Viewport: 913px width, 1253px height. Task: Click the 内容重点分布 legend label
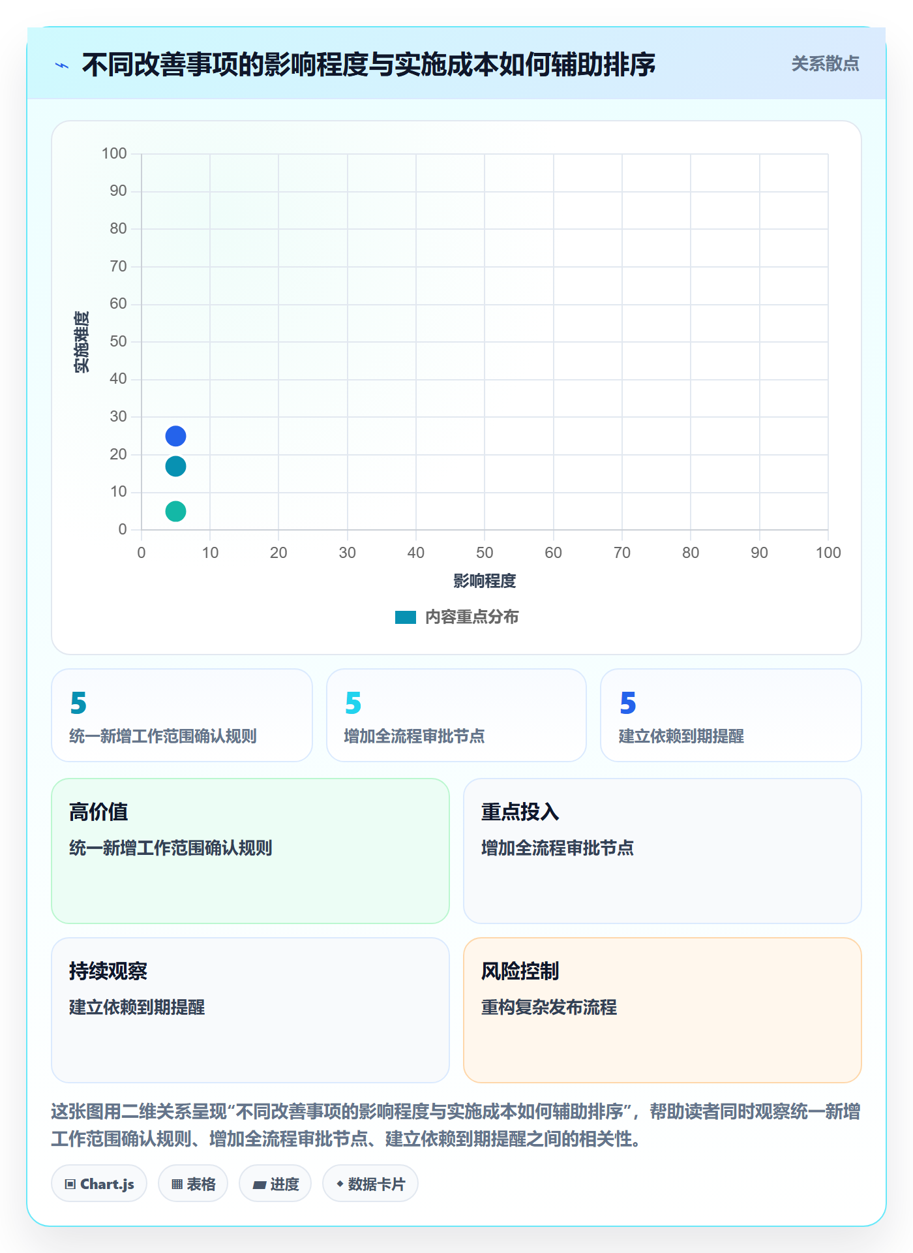(471, 617)
